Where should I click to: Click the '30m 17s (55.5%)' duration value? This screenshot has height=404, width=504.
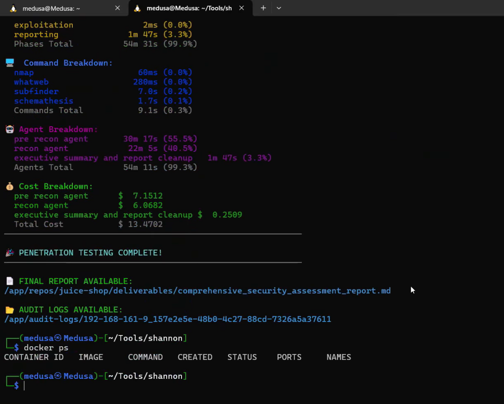point(160,139)
